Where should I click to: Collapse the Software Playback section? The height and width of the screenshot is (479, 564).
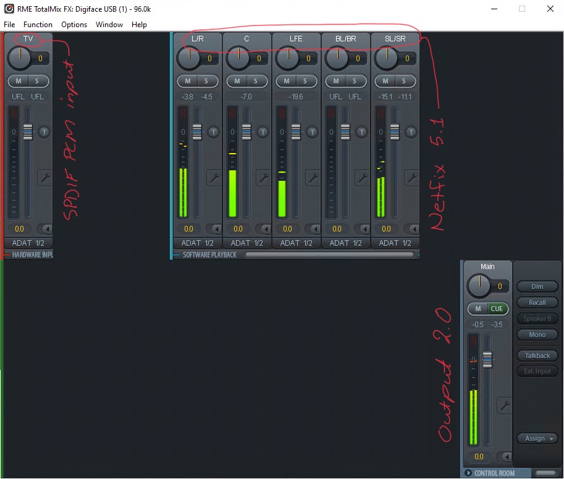[177, 255]
